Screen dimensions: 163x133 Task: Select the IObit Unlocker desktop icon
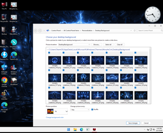point(4,95)
